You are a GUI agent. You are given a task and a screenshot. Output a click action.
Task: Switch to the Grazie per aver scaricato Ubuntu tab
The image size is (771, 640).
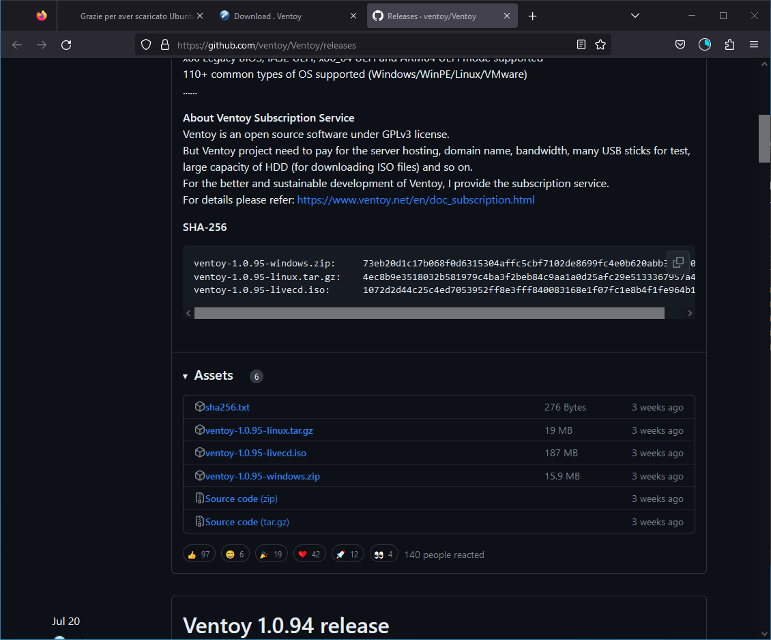(x=136, y=16)
